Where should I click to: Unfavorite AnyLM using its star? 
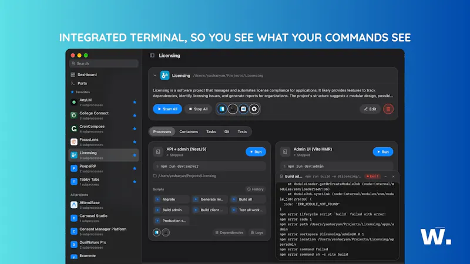coord(135,102)
